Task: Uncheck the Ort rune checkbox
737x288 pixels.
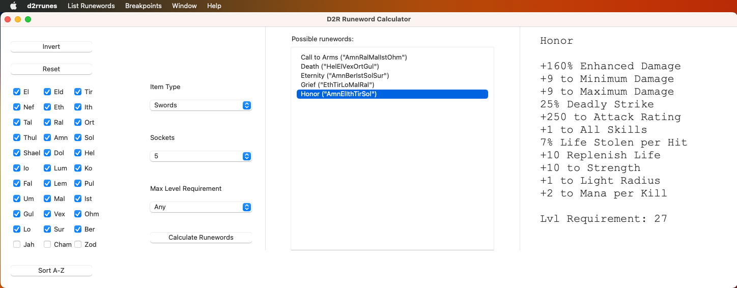Action: click(78, 123)
